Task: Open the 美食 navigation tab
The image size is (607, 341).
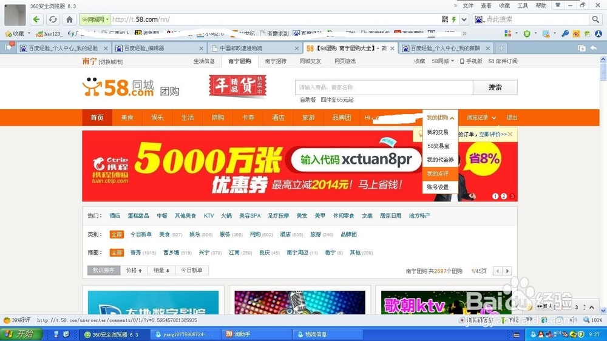Action: (127, 118)
